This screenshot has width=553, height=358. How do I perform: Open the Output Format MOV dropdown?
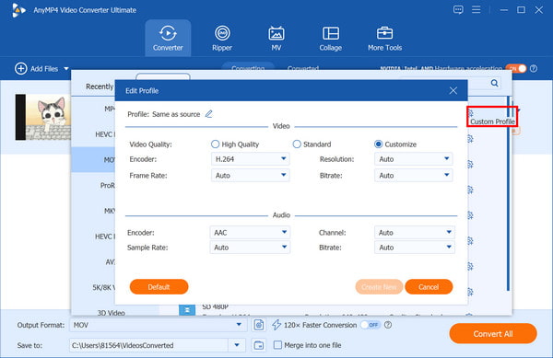tap(158, 325)
